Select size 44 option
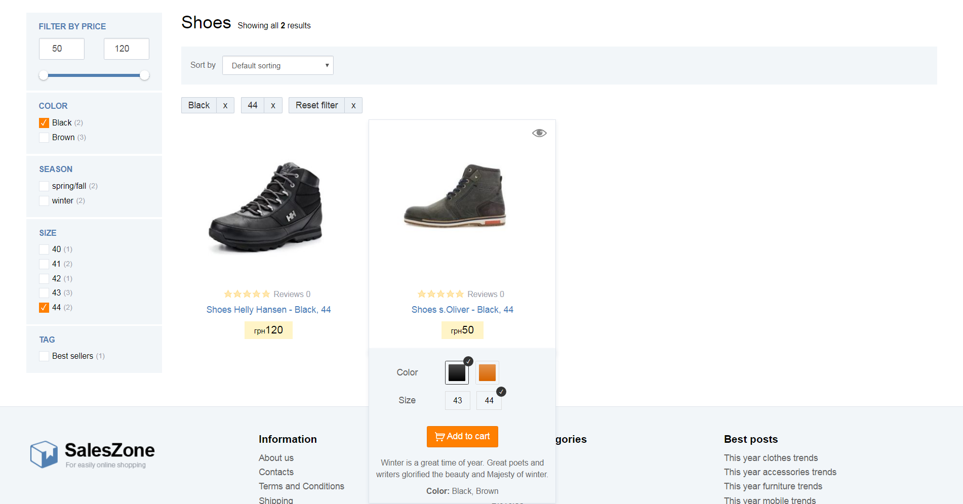 [489, 400]
